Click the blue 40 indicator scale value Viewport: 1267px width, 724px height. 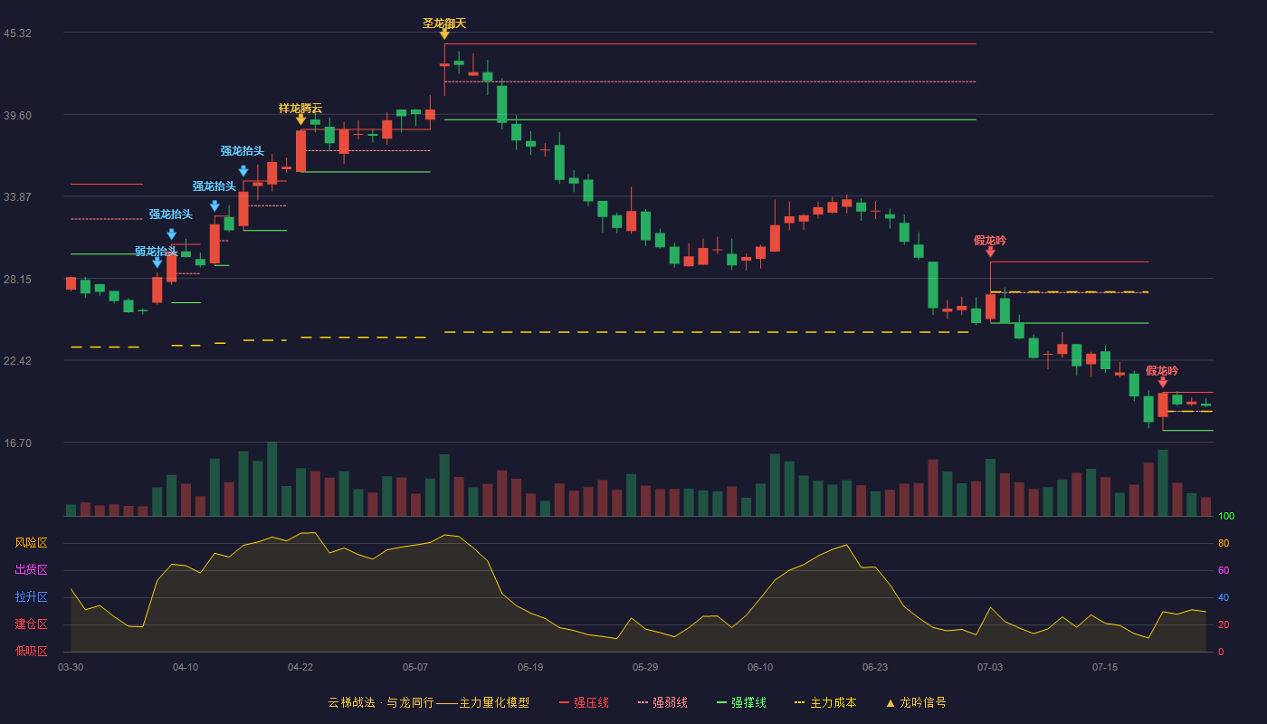click(1224, 598)
